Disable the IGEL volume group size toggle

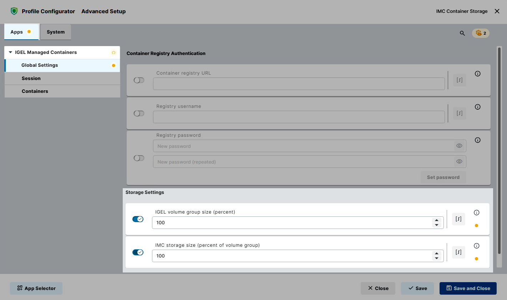[138, 219]
